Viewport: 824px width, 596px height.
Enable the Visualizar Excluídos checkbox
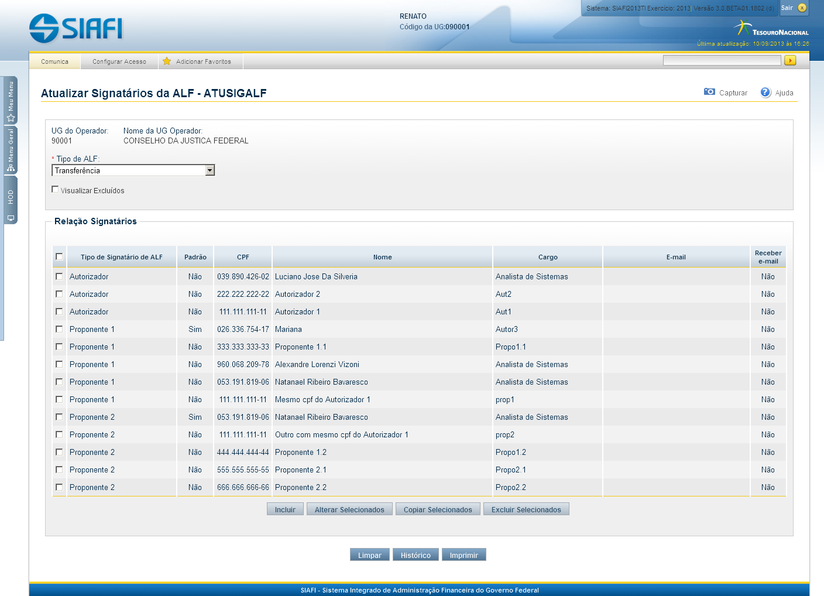[55, 190]
